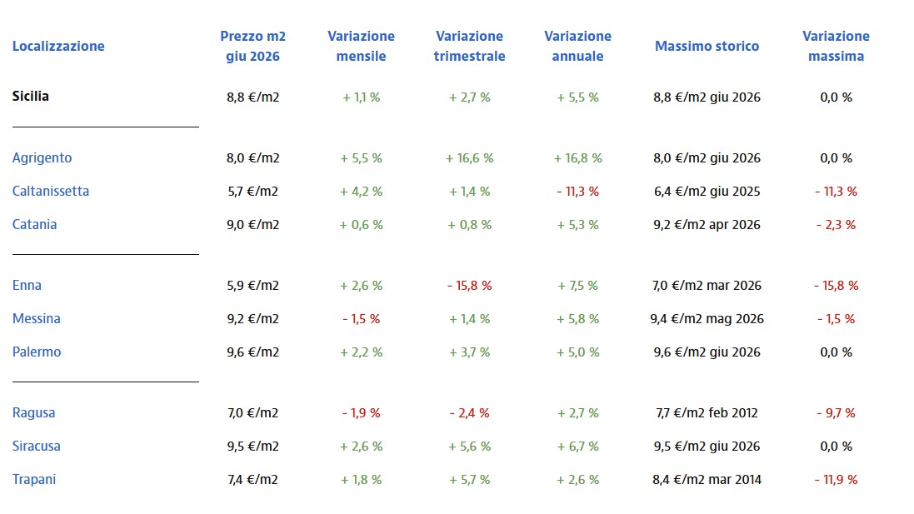914x514 pixels.
Task: Click the Variazione mensile column header
Action: [x=362, y=46]
